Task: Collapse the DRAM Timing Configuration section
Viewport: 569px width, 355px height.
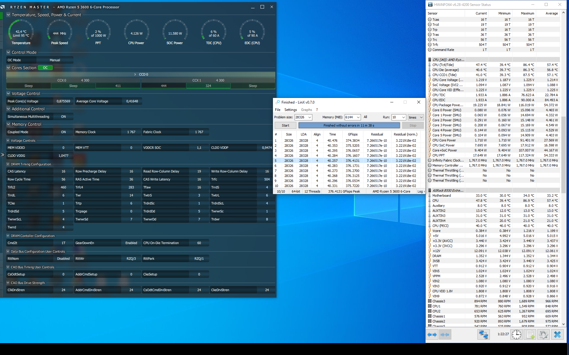Action: pyautogui.click(x=8, y=164)
